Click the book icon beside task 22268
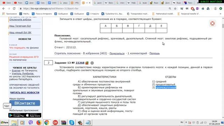Screen dimensions: 224x126 (x=87, y=63)
